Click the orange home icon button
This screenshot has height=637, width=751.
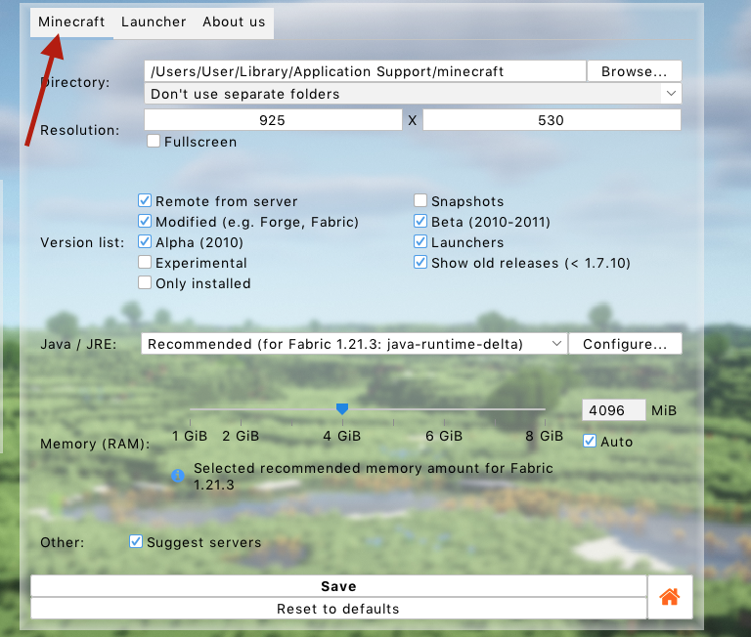[670, 597]
